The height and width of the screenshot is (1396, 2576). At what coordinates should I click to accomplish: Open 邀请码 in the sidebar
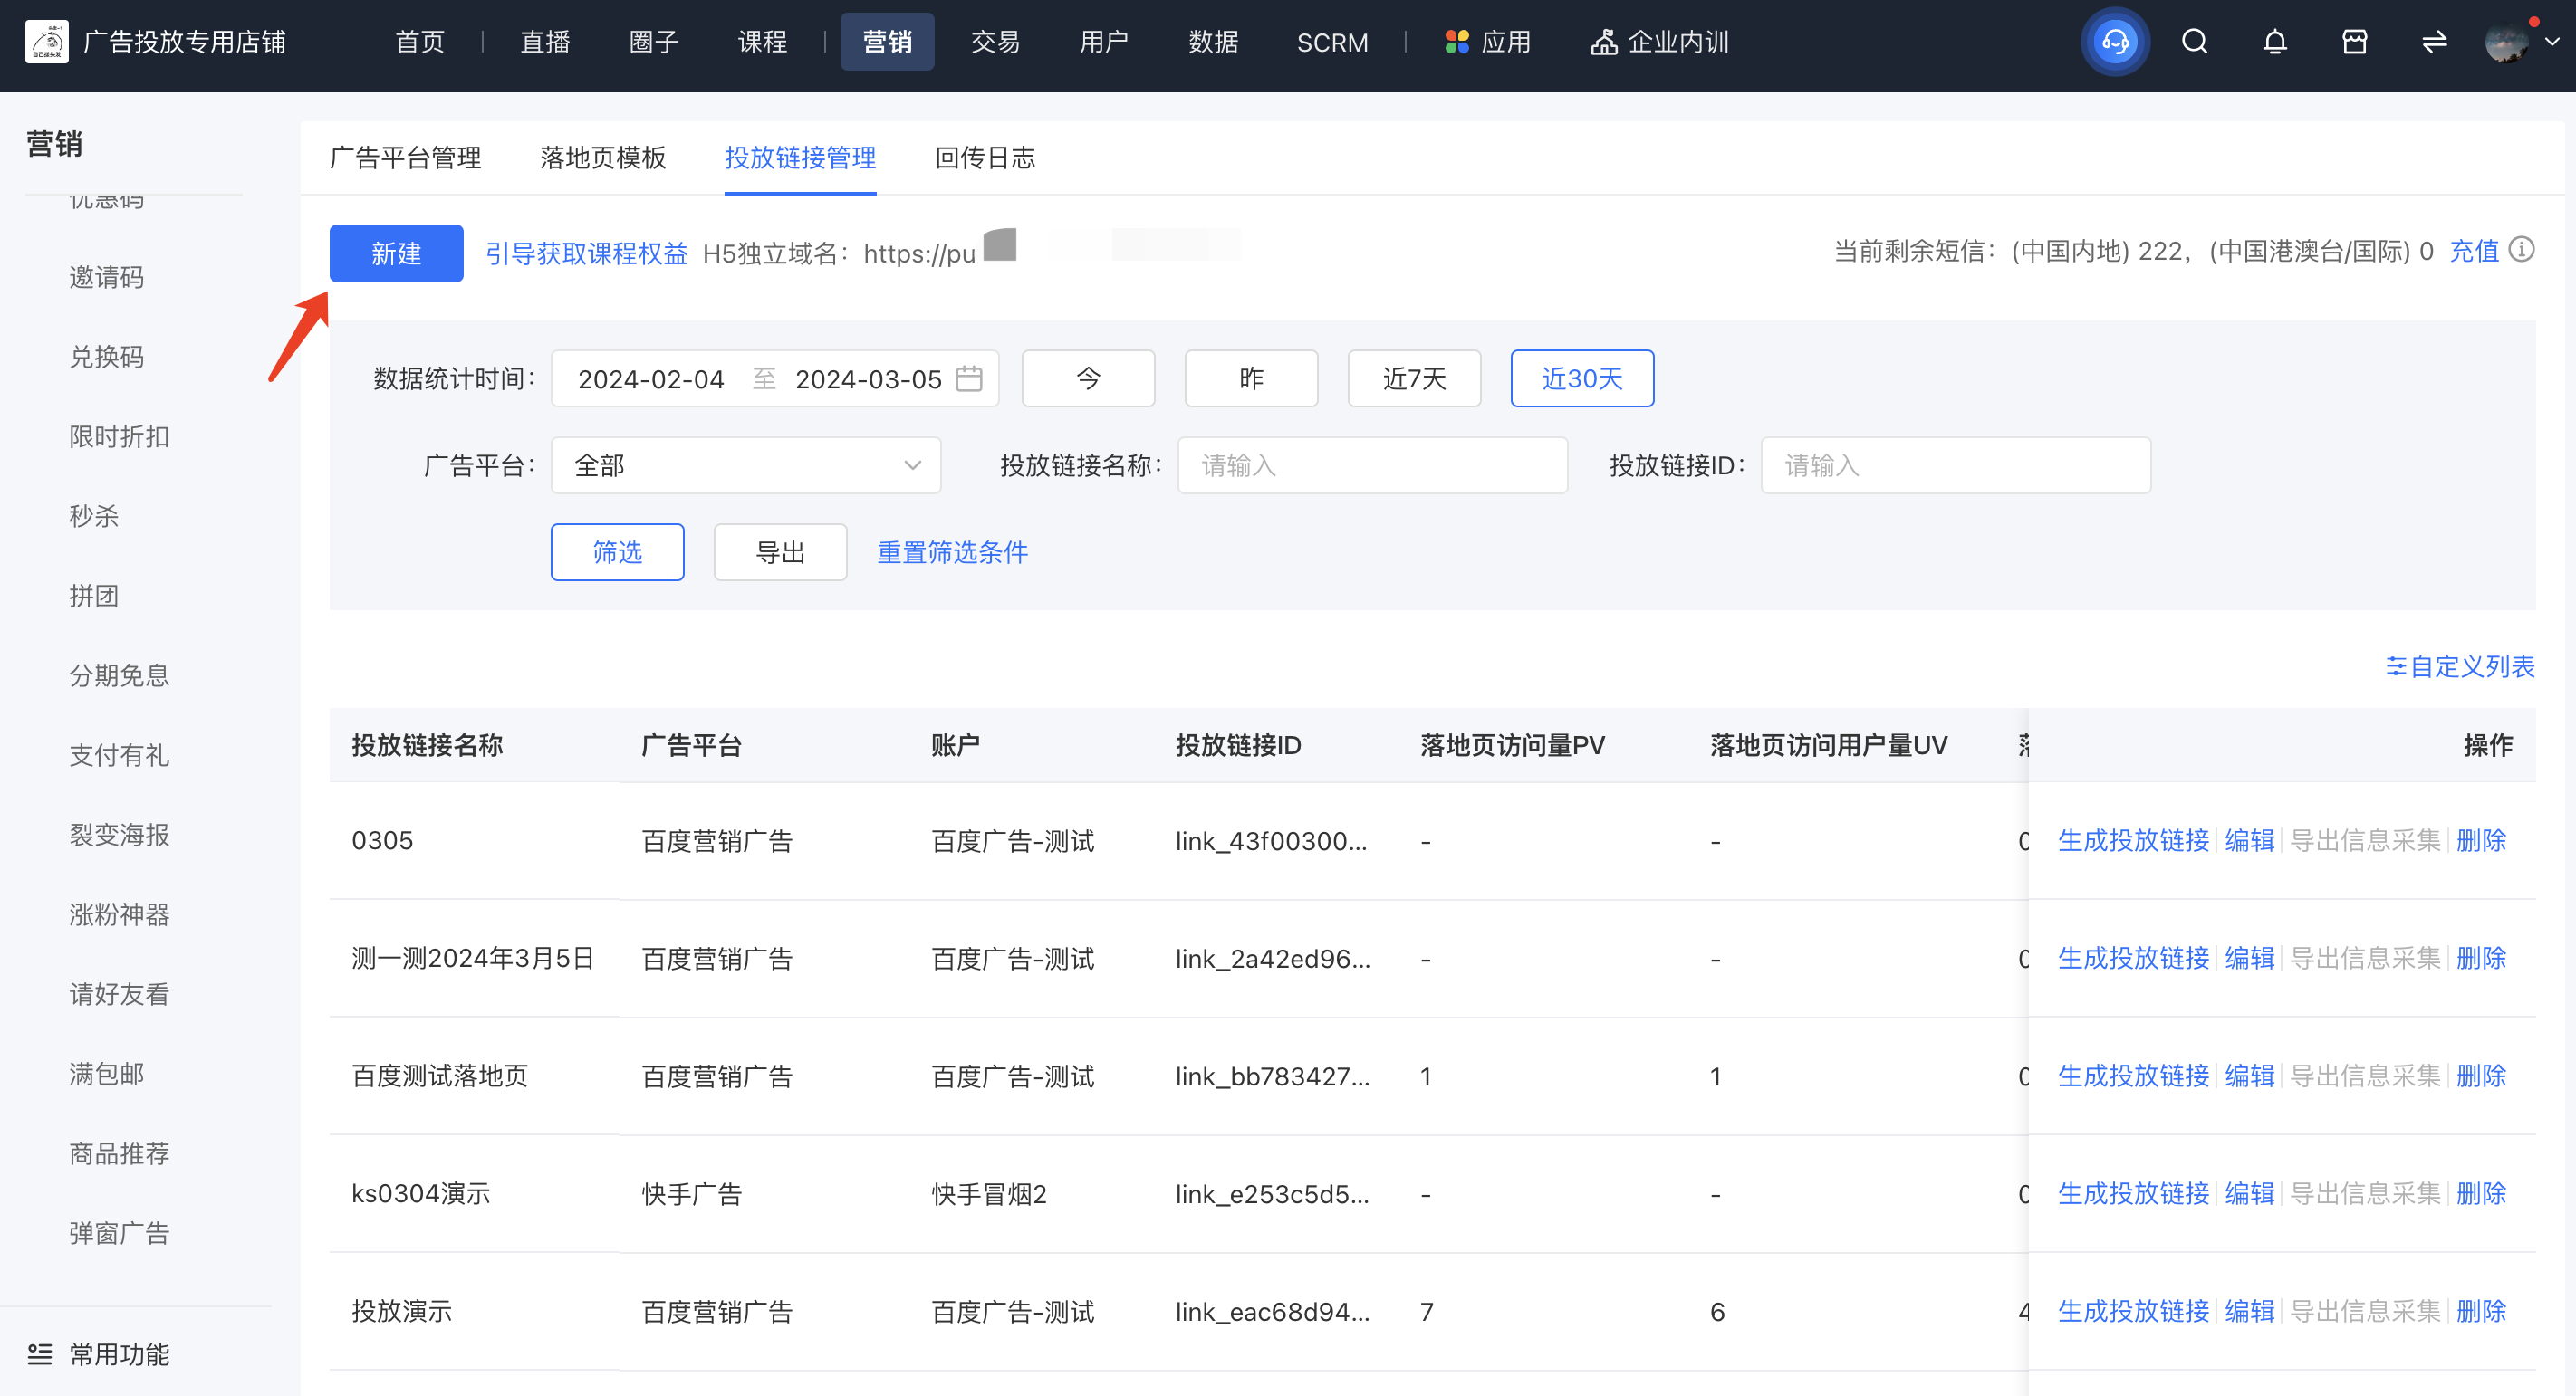[x=107, y=277]
